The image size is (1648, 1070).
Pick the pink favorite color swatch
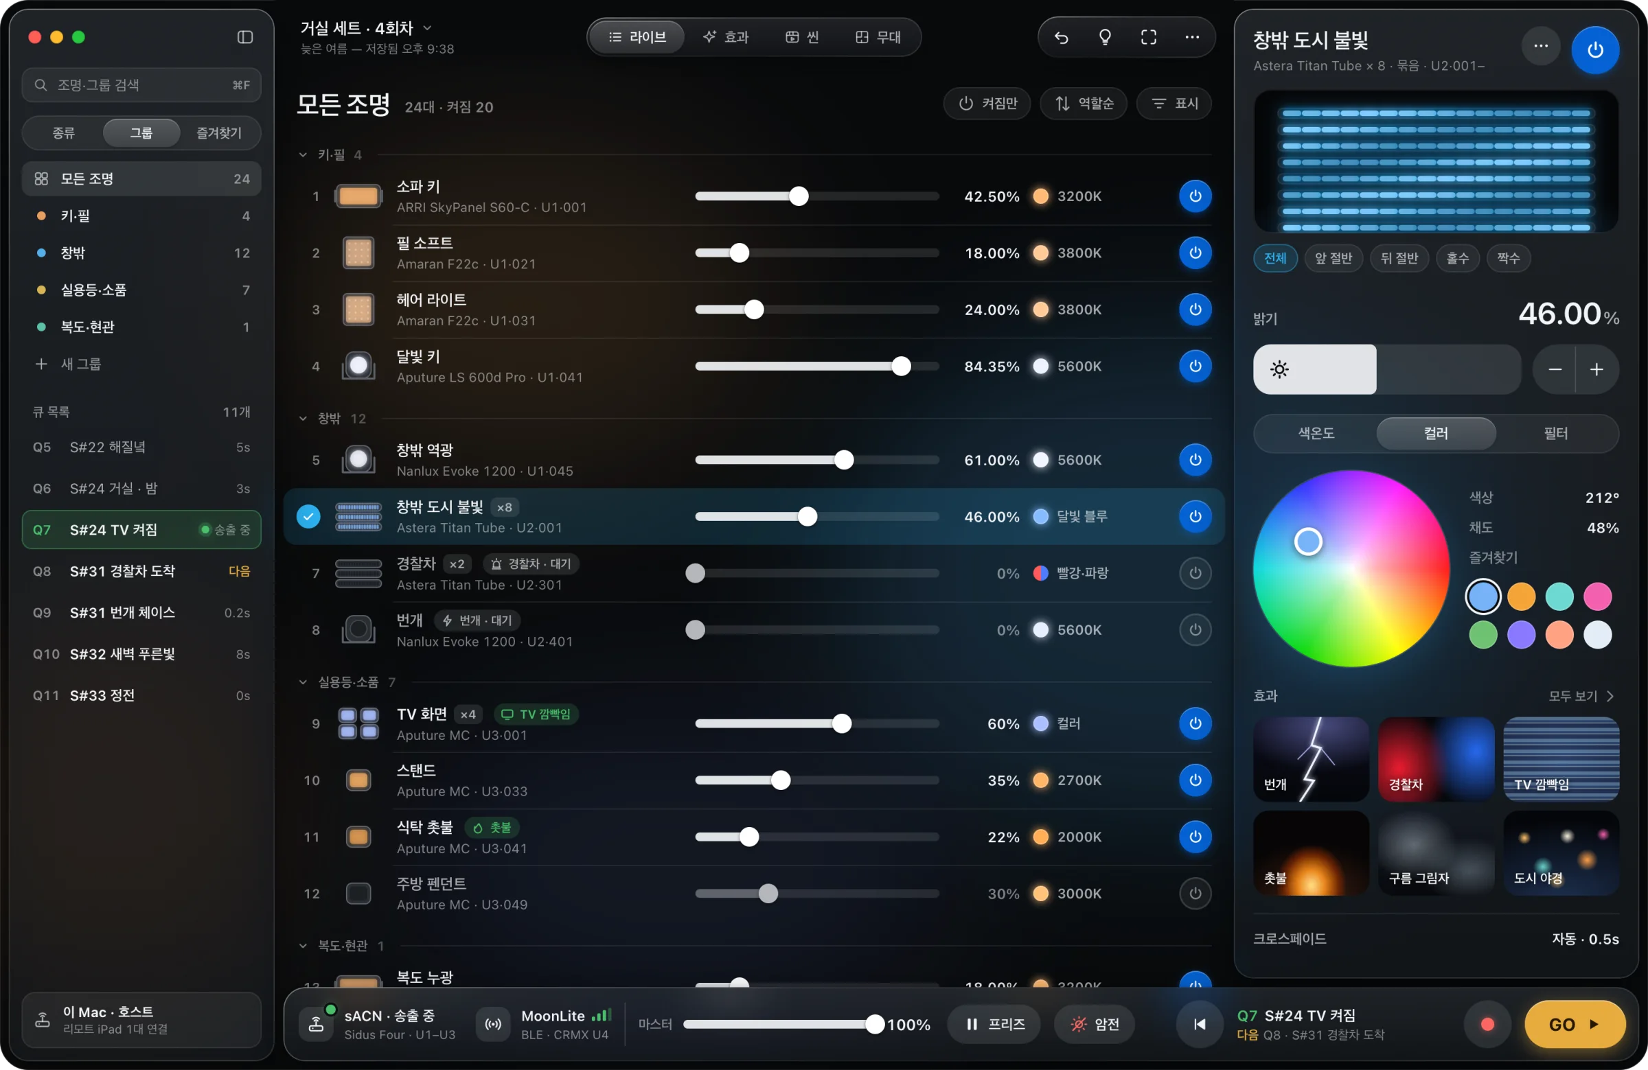tap(1598, 597)
